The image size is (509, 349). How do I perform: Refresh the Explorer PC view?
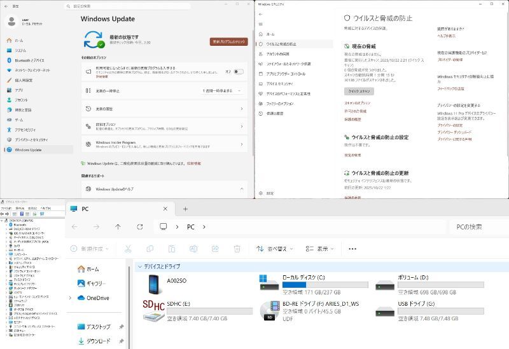click(140, 227)
